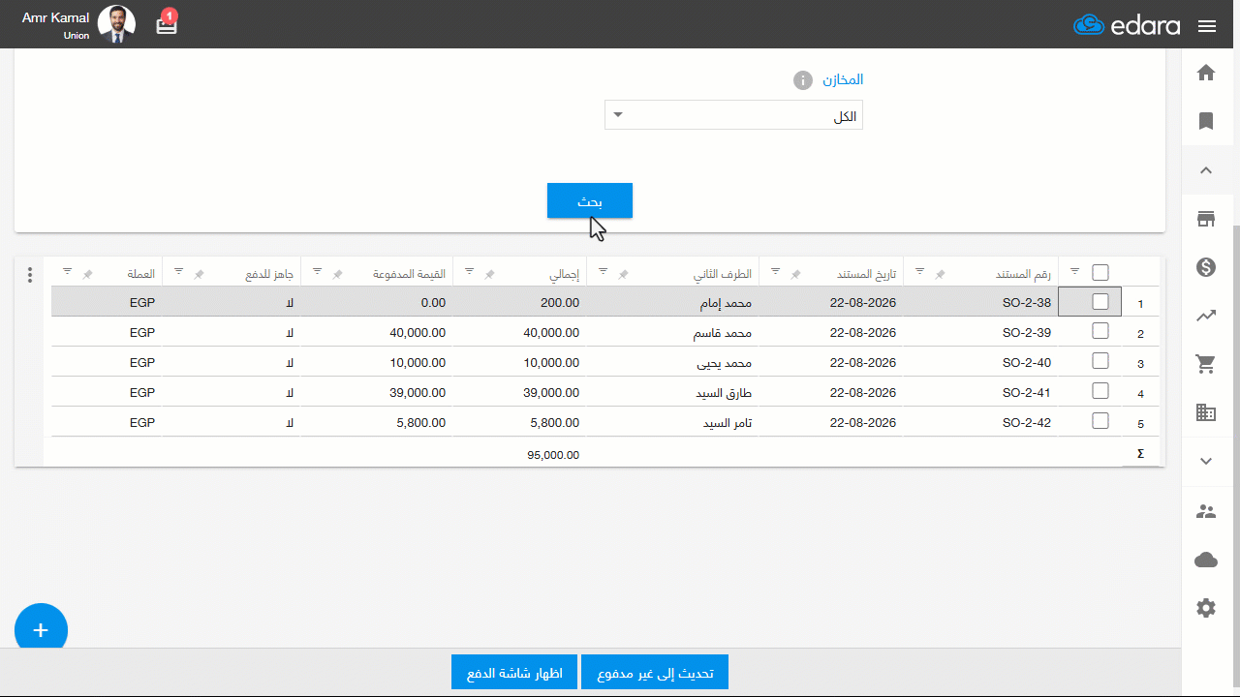The height and width of the screenshot is (697, 1240).
Task: Open the grid three-dot options menu
Action: pyautogui.click(x=30, y=275)
